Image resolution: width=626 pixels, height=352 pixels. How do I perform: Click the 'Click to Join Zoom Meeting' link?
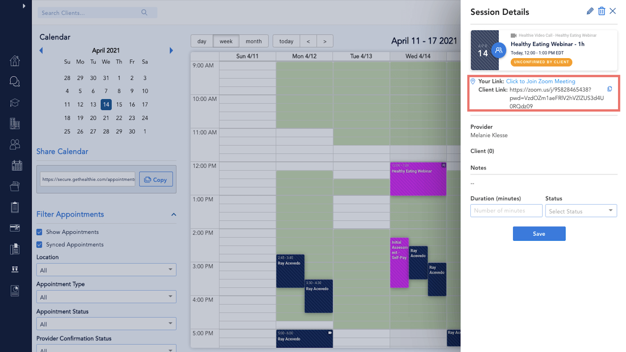click(x=540, y=81)
